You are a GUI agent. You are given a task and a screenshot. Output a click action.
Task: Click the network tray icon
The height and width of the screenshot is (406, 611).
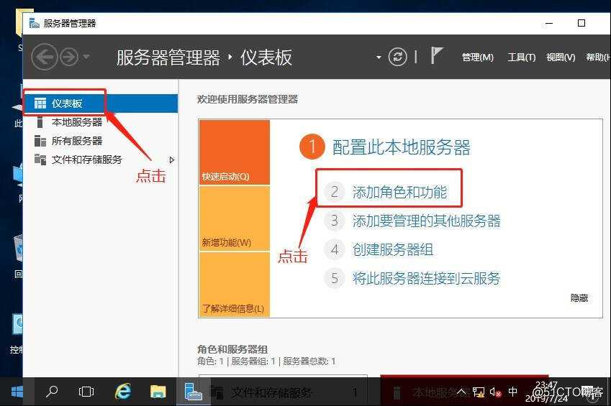(479, 392)
